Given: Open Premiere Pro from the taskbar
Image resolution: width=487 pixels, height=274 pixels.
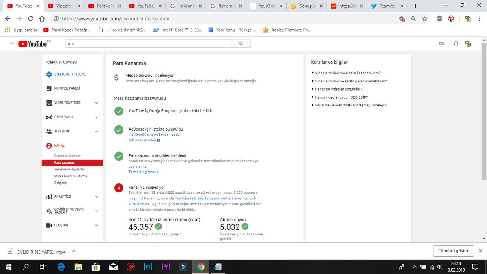Looking at the screenshot, I should coord(166,267).
